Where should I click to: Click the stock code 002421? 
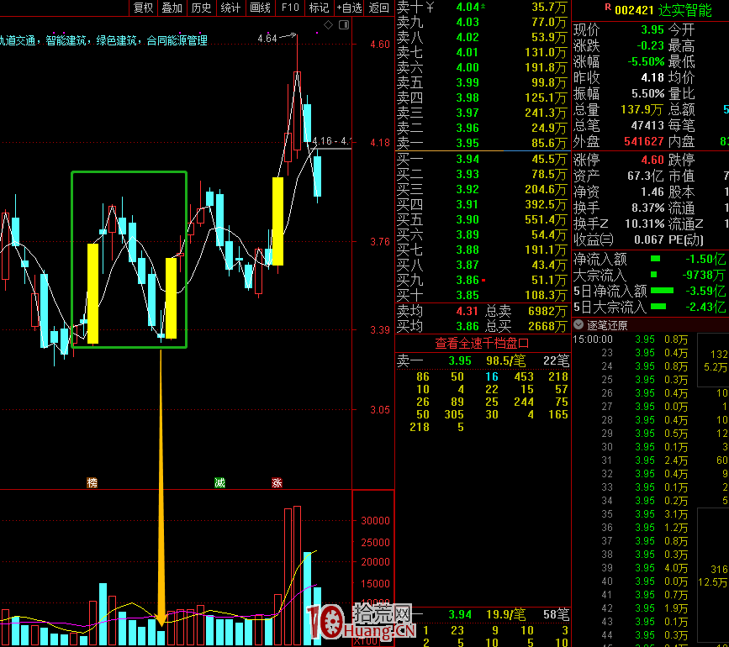click(x=634, y=10)
